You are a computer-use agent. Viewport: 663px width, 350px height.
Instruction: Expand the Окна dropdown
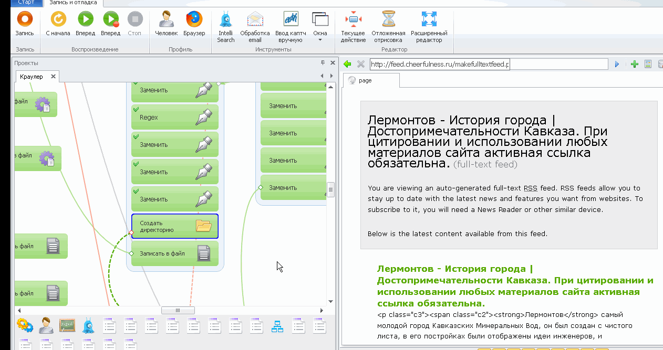[x=320, y=26]
